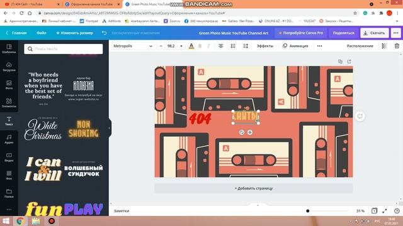This screenshot has height=226, width=403.
Task: Click Chrome icon in taskbar
Action: click(x=20, y=221)
